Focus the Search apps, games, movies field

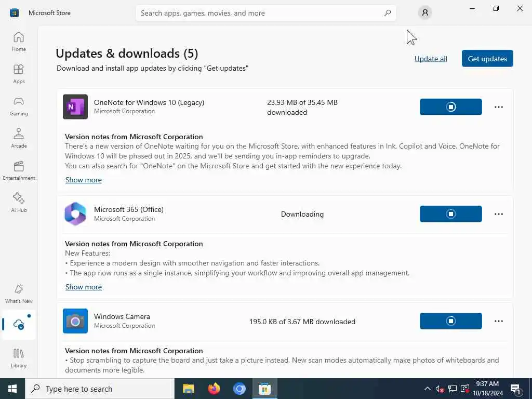[x=265, y=13]
